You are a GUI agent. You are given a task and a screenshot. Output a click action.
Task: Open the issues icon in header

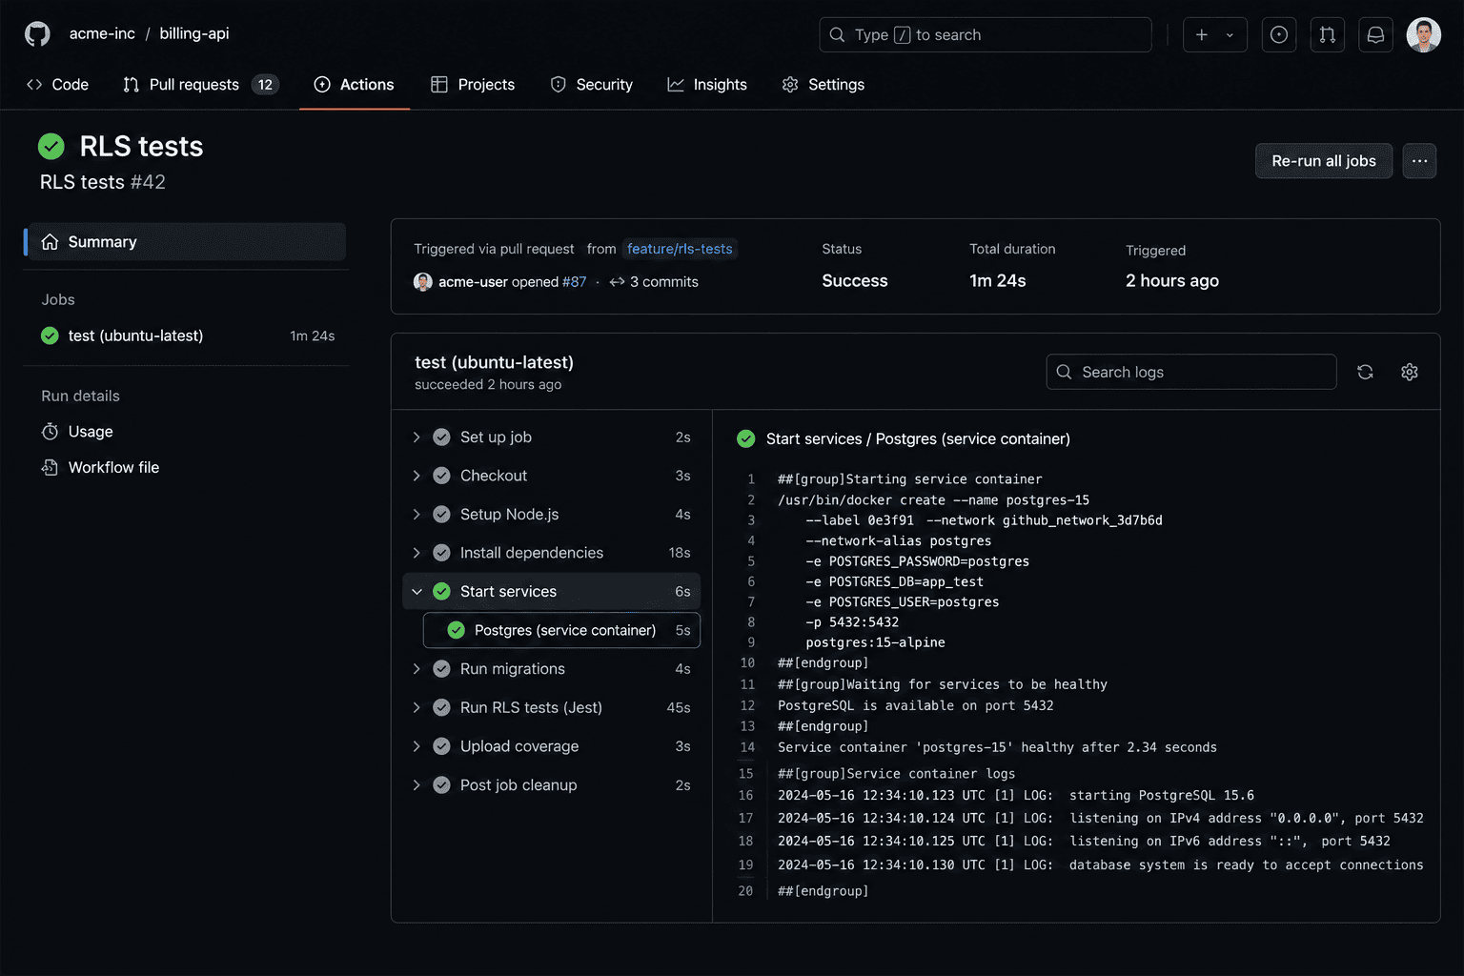click(x=1279, y=34)
